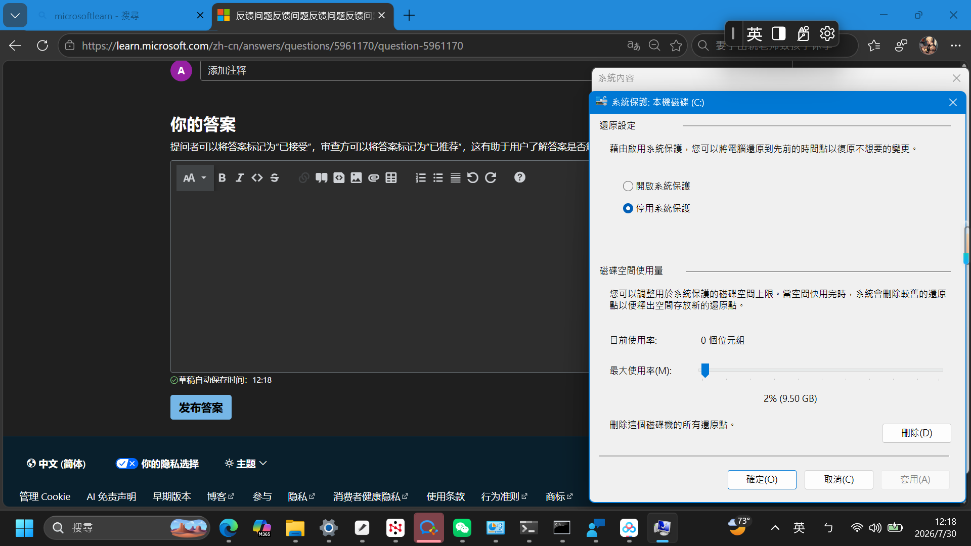
Task: Go back to previous page
Action: [x=15, y=45]
